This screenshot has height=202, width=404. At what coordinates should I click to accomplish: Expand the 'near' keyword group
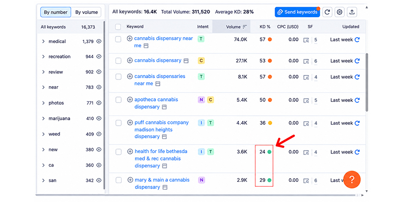(x=43, y=88)
